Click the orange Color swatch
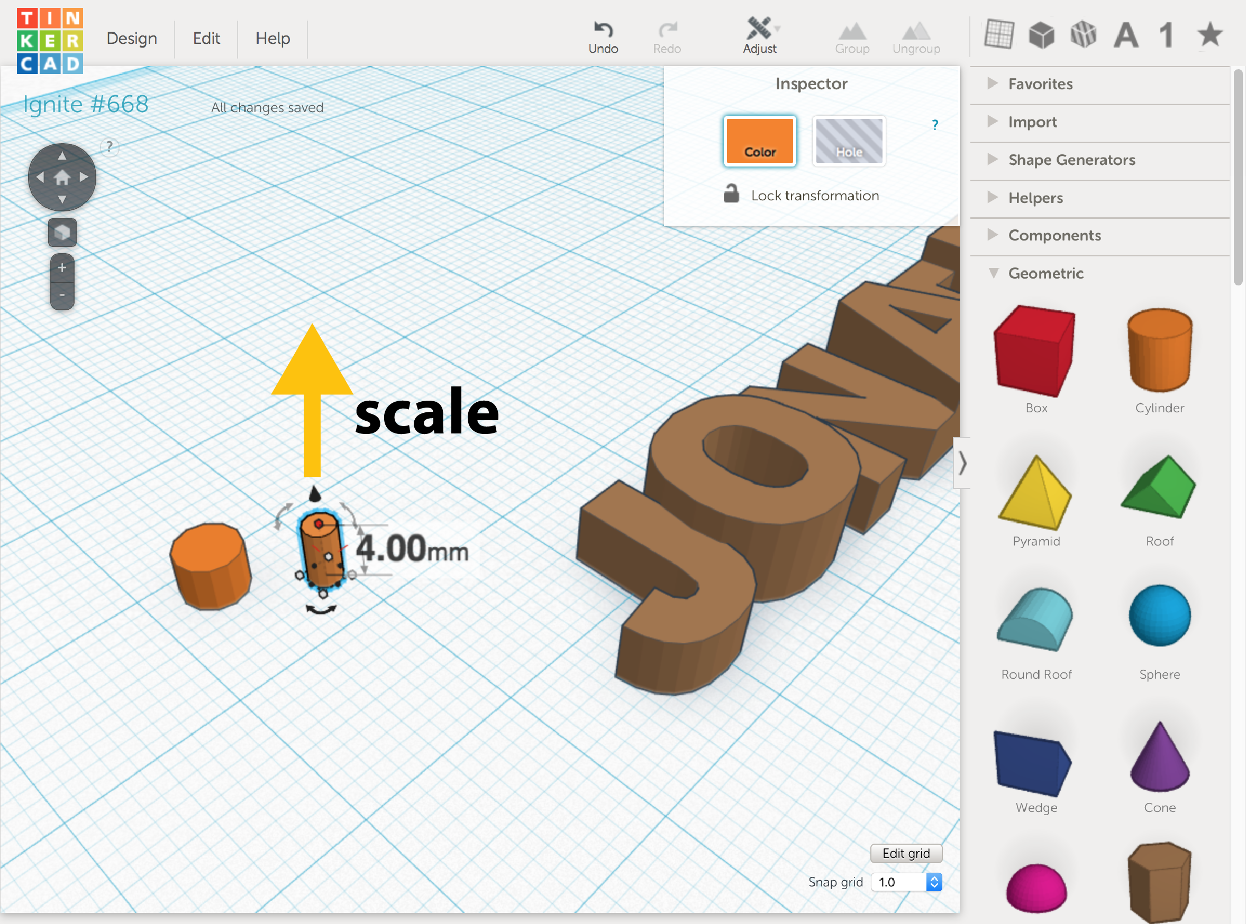Image resolution: width=1246 pixels, height=924 pixels. point(759,141)
